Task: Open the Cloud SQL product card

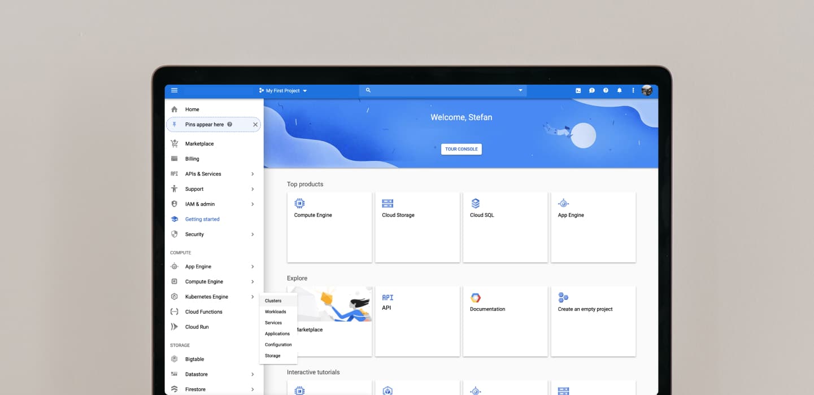Action: (x=506, y=227)
